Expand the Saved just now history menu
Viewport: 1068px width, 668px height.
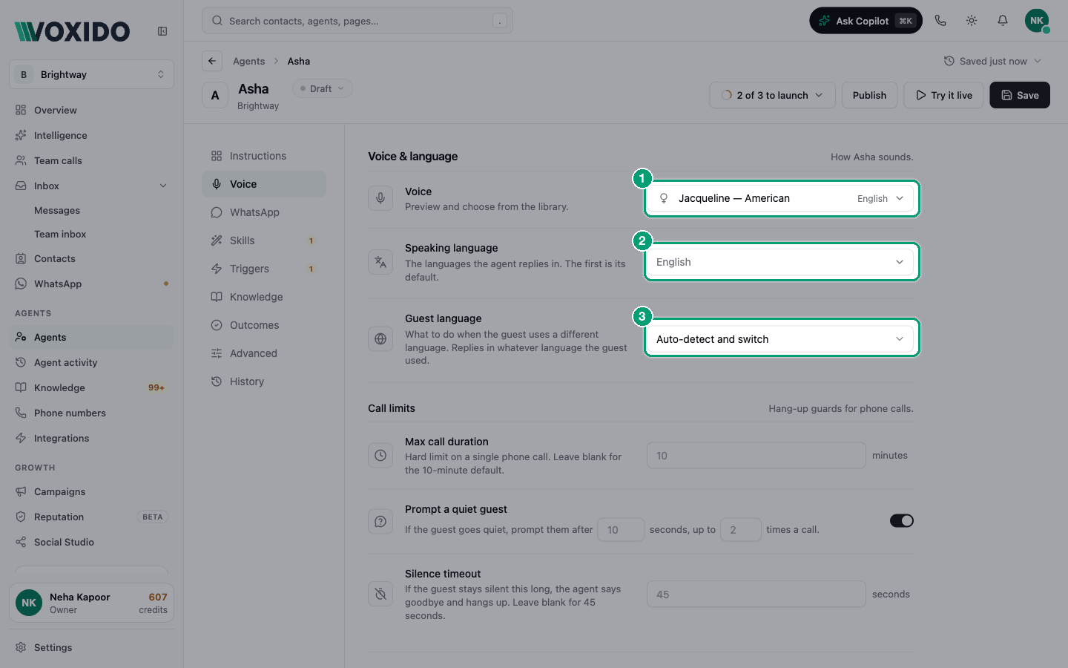click(992, 61)
